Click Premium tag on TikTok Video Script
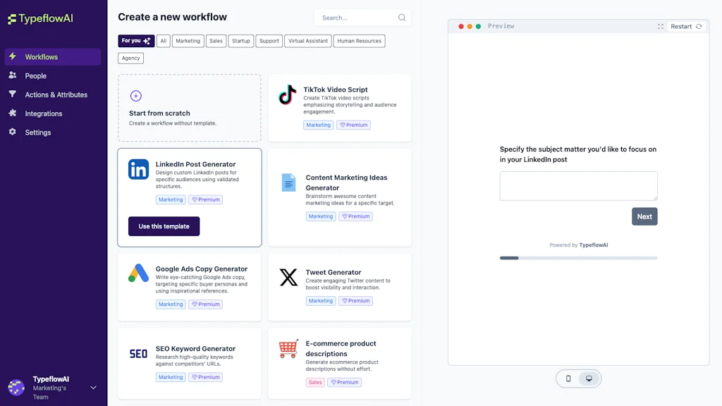 tap(354, 125)
